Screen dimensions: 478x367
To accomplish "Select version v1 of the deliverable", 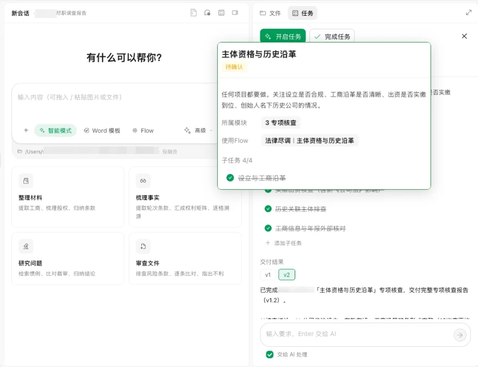I will tap(268, 275).
